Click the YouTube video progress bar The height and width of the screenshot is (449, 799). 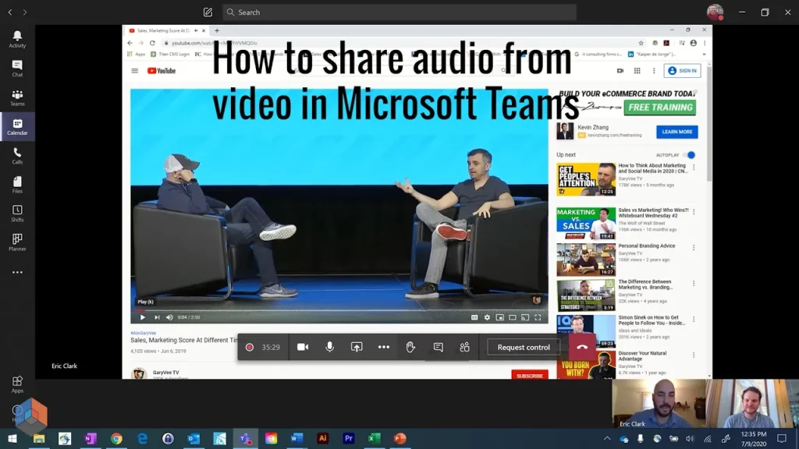coord(339,310)
